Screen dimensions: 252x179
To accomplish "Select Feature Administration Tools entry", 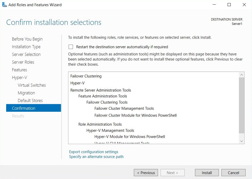I will (103, 96).
